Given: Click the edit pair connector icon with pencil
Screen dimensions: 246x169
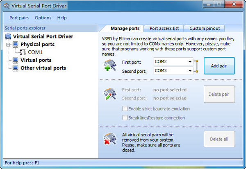Looking at the screenshot, I should 110,94.
